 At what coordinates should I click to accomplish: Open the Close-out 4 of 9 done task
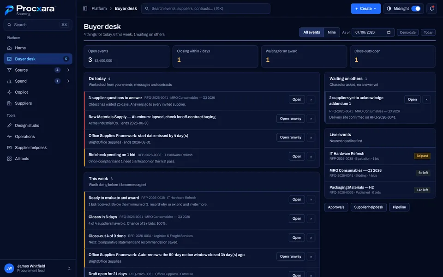click(297, 238)
